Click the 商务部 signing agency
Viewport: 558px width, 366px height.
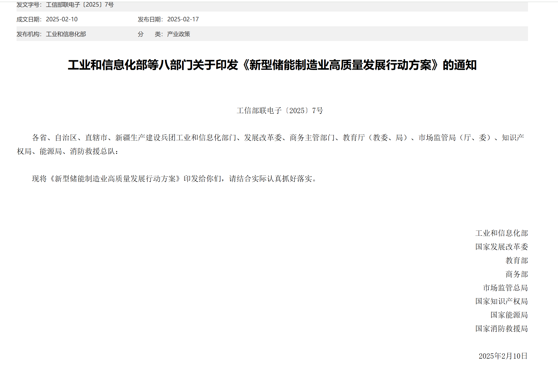click(x=517, y=274)
